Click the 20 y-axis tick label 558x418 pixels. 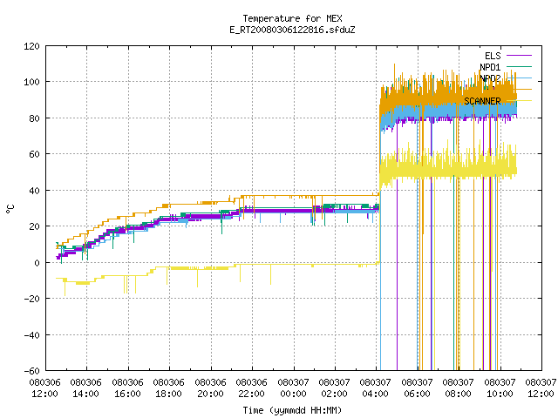pos(34,226)
